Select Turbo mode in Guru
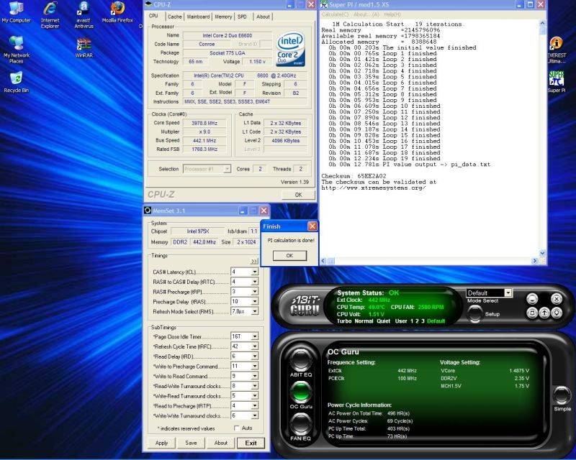Image resolution: width=576 pixels, height=460 pixels. coord(345,321)
